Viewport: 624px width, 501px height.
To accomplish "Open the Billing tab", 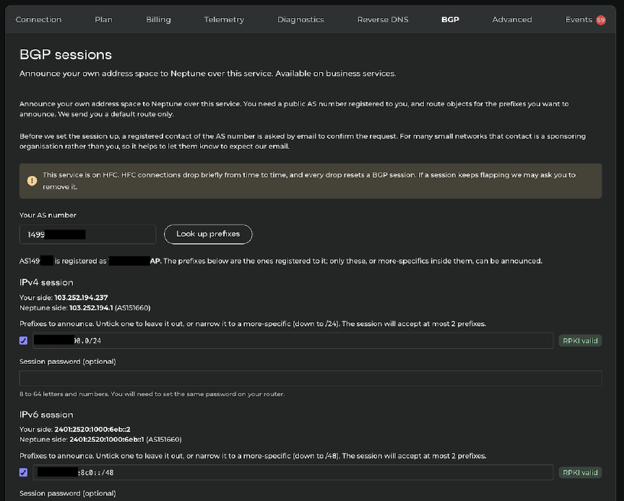I will (x=158, y=19).
